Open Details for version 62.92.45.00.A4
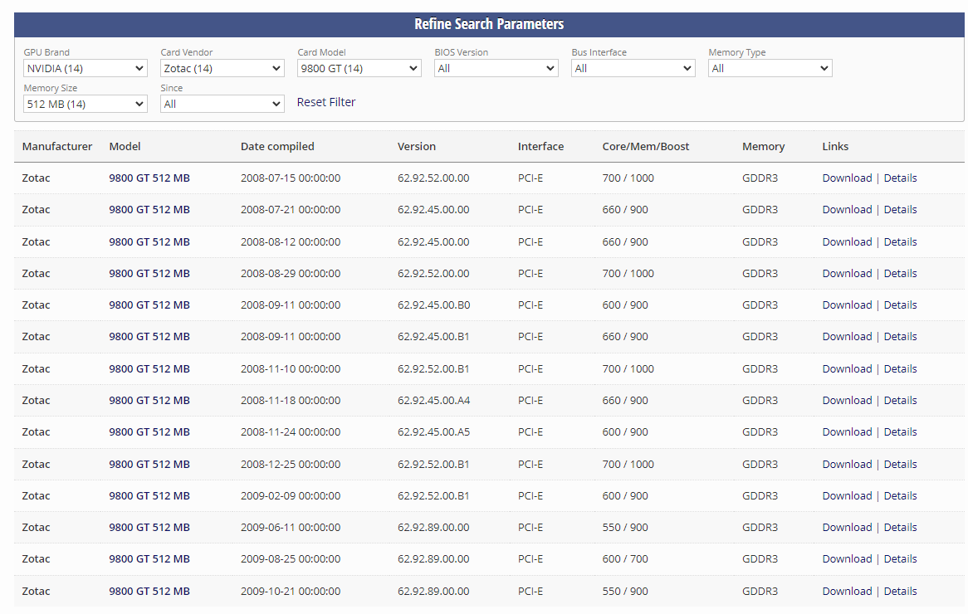The width and height of the screenshot is (968, 614). 900,401
